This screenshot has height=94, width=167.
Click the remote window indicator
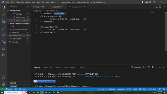2,89
